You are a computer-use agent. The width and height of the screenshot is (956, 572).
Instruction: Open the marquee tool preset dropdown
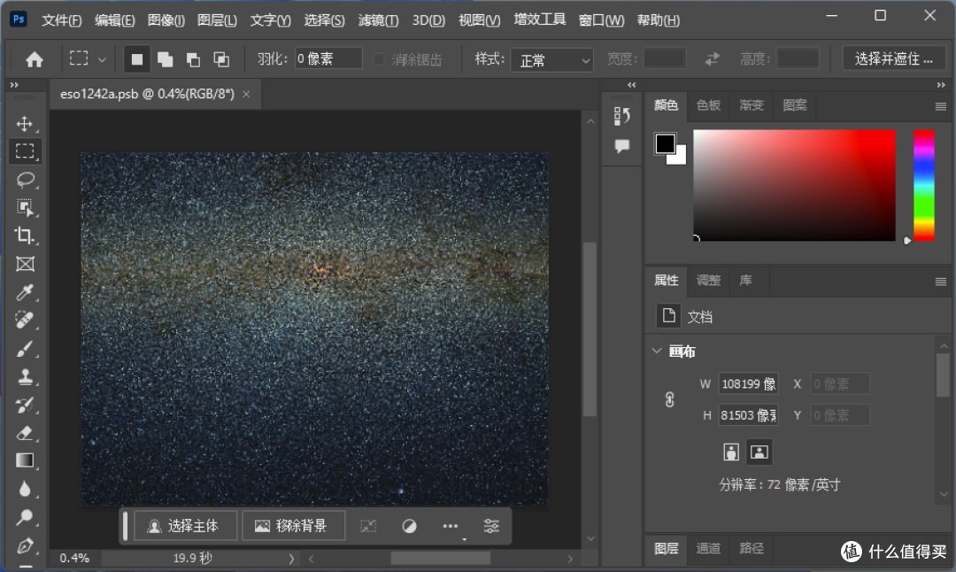coord(102,59)
